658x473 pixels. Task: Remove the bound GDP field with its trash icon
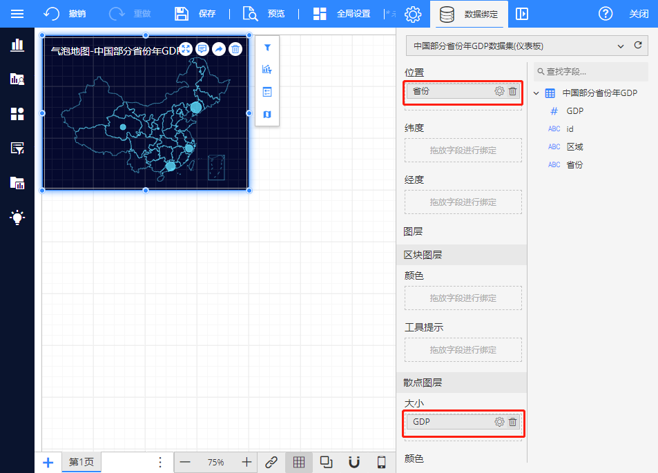pos(512,422)
